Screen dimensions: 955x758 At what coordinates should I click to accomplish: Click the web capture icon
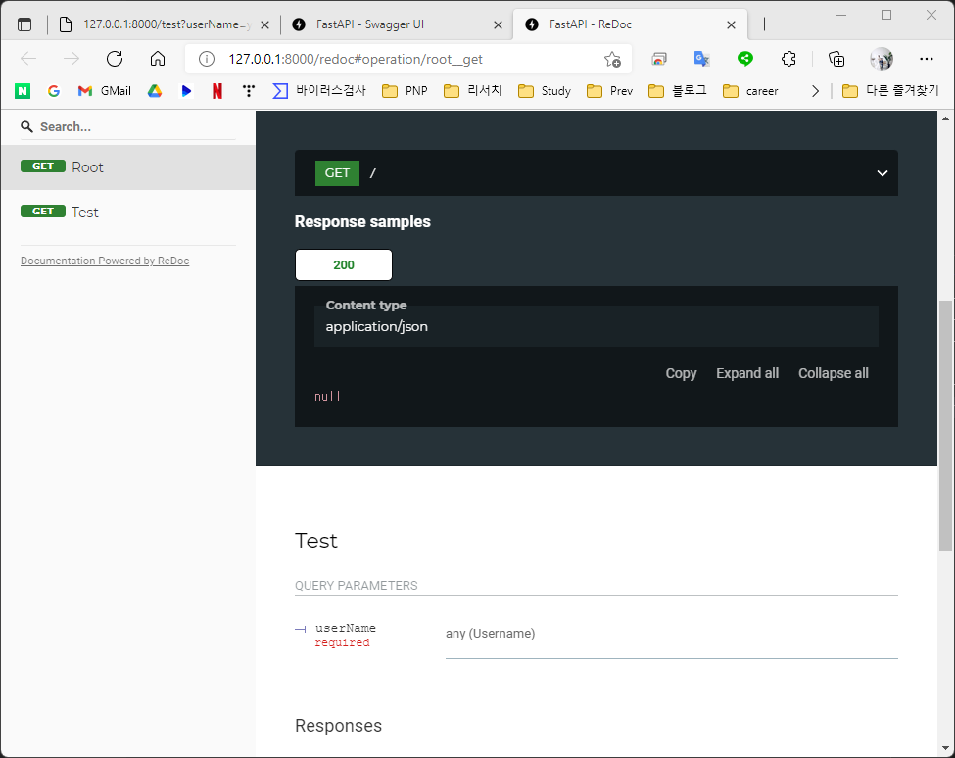coord(658,59)
